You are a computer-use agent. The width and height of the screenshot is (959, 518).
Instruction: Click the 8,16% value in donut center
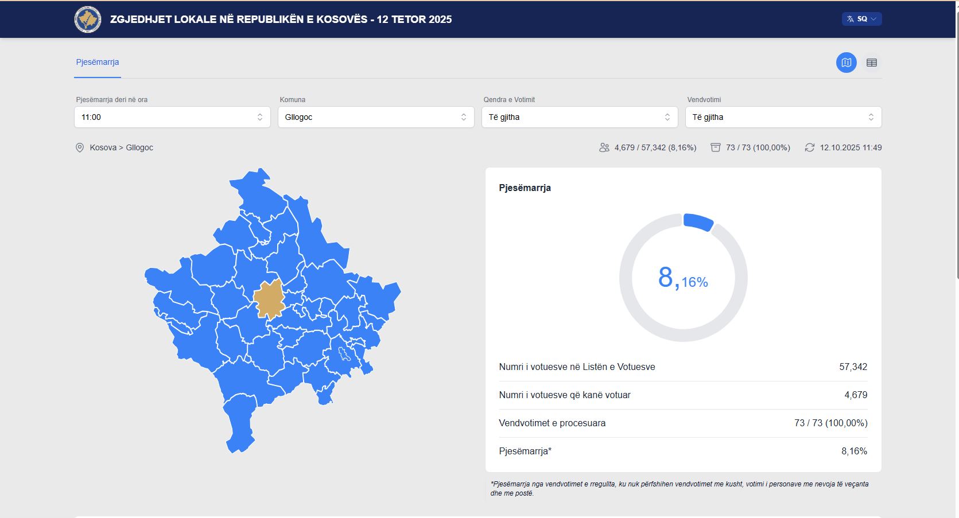point(683,278)
